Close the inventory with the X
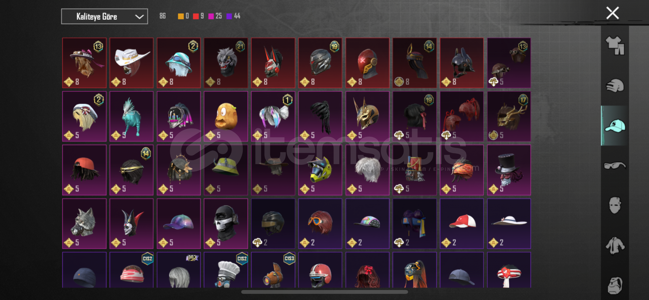The width and height of the screenshot is (649, 300). click(612, 13)
